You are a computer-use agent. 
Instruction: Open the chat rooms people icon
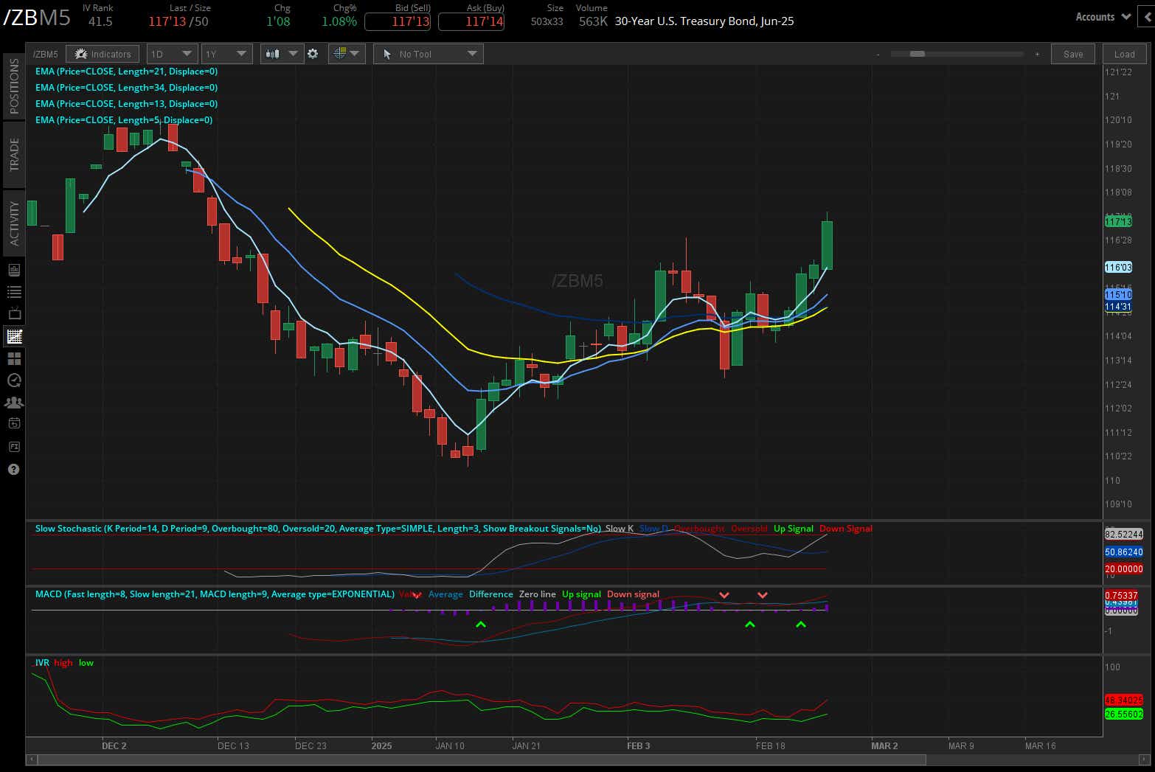coord(13,403)
